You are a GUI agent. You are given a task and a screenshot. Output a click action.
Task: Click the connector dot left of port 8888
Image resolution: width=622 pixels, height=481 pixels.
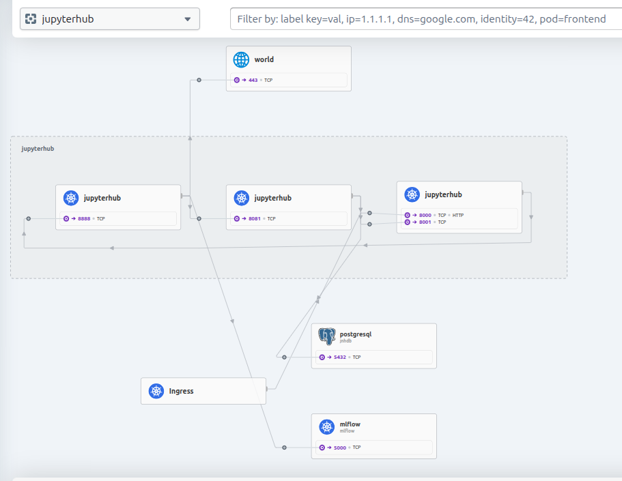pyautogui.click(x=29, y=218)
